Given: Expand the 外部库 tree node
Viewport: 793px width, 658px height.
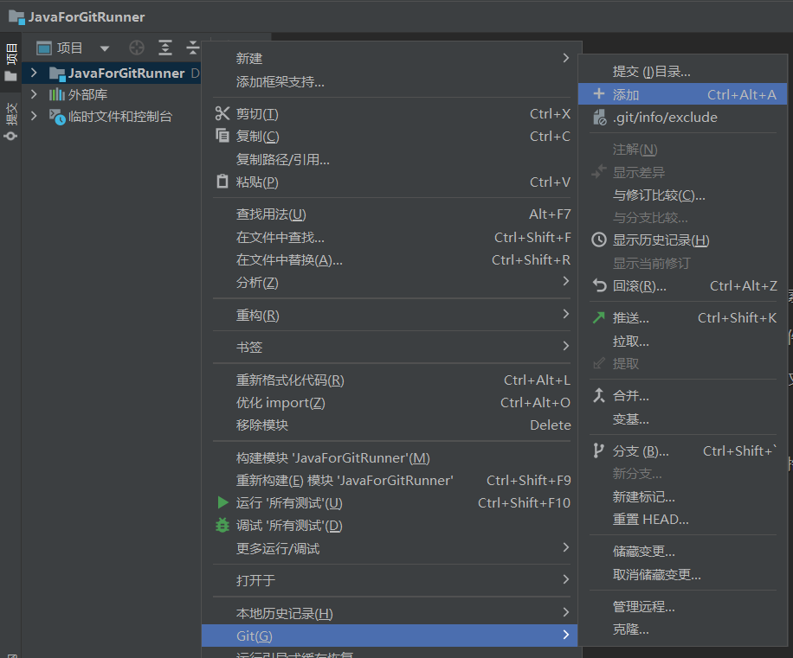Looking at the screenshot, I should 34,94.
